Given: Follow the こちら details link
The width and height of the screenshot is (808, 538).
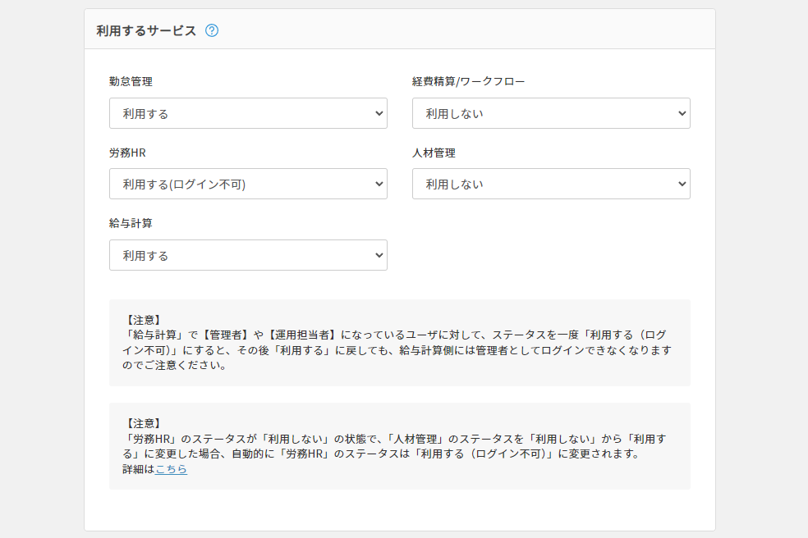Looking at the screenshot, I should (171, 469).
